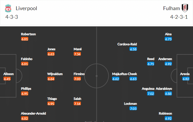Open the Liverpool team name link
The image size is (193, 122).
(26, 8)
